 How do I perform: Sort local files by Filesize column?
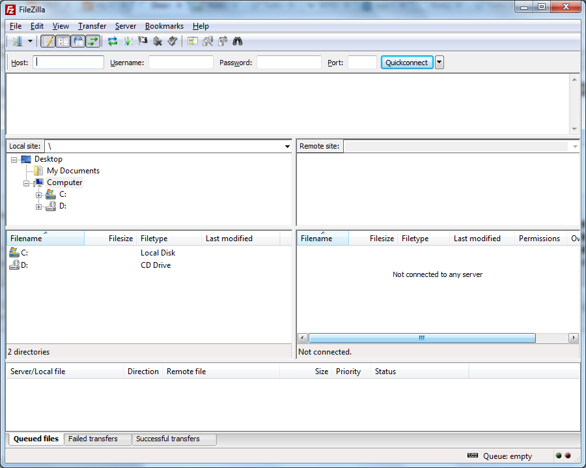(x=110, y=239)
